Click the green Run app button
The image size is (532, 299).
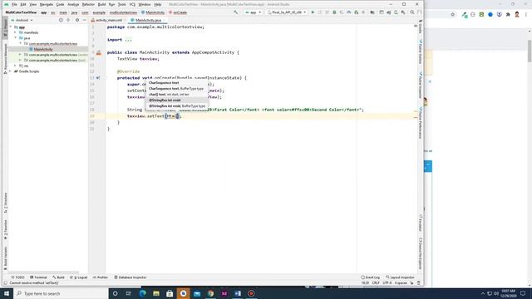click(x=313, y=12)
